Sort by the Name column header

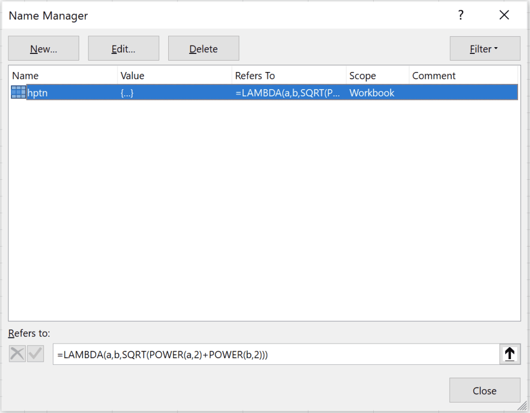click(63, 76)
